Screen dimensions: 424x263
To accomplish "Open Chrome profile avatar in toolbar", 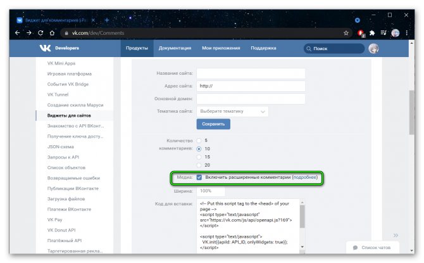I will point(396,33).
